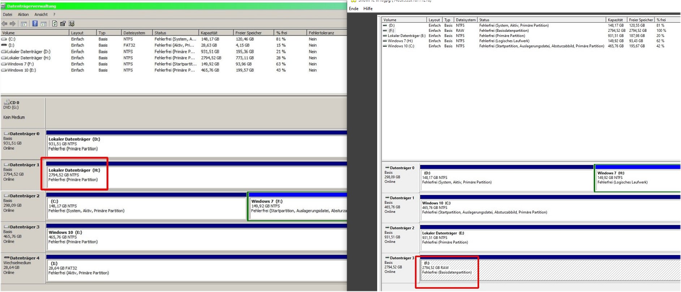Click the RAW filesystem cell in right window

coord(460,31)
